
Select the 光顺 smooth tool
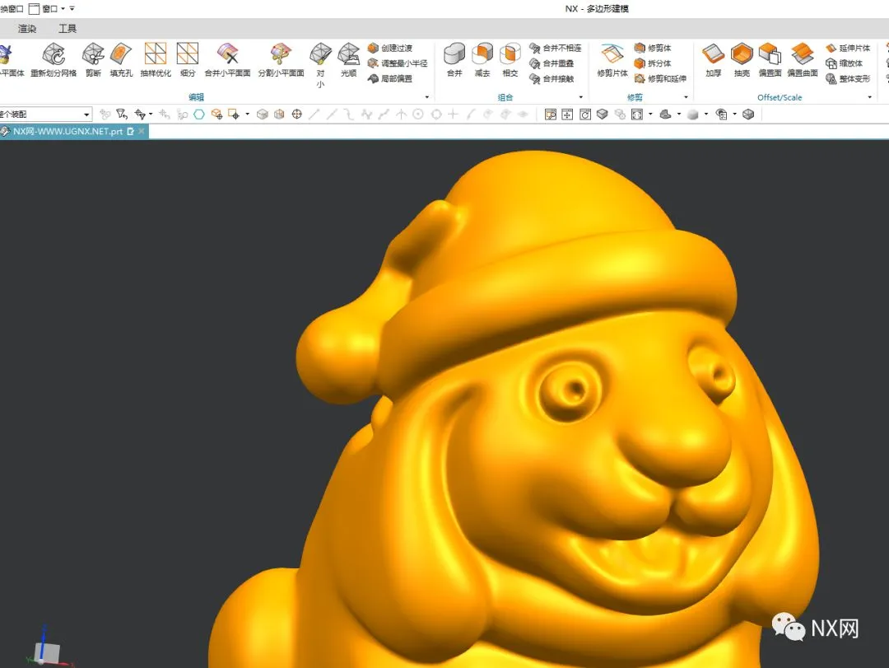click(x=348, y=59)
